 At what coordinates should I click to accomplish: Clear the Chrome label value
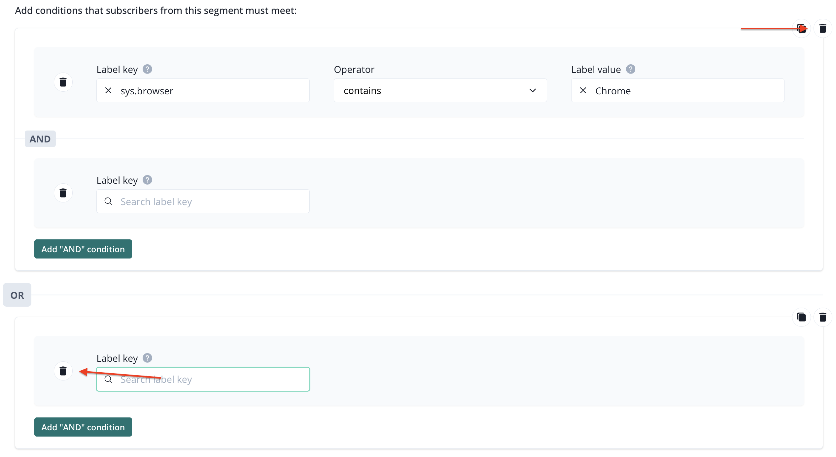pos(583,91)
